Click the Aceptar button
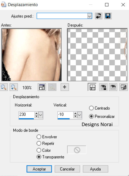 point(39,169)
